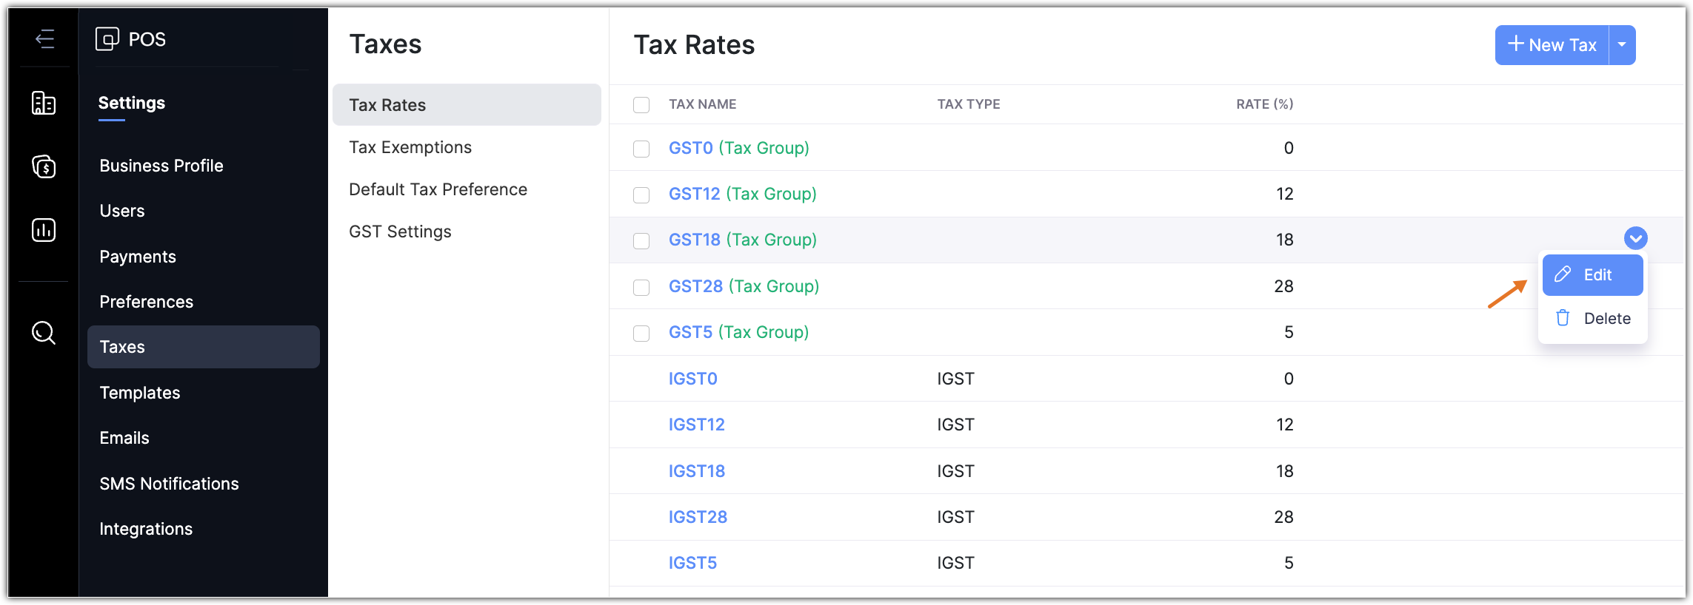The width and height of the screenshot is (1693, 605).
Task: Expand the New Tax dropdown arrow
Action: [x=1622, y=45]
